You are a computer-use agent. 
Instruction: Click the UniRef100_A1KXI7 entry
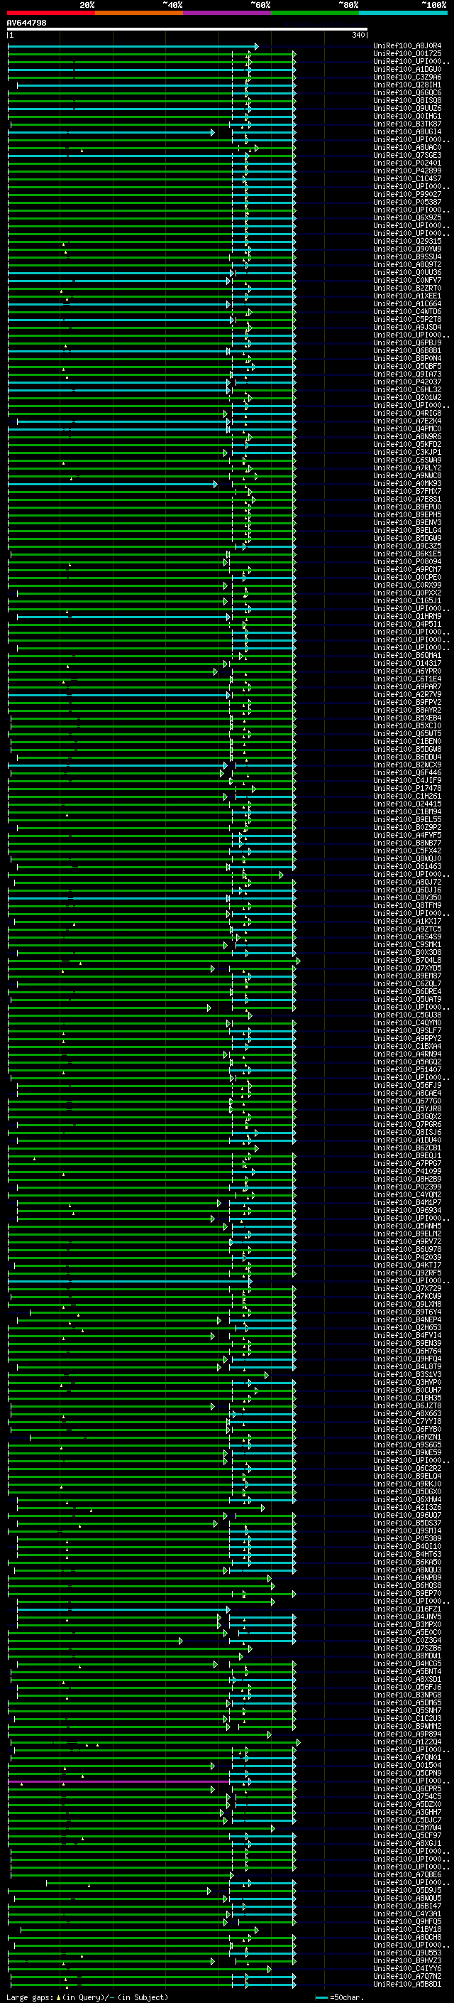tap(407, 922)
